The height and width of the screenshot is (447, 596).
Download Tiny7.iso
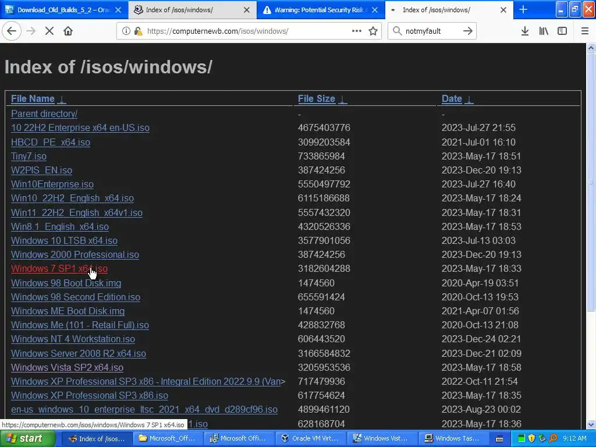(x=29, y=156)
